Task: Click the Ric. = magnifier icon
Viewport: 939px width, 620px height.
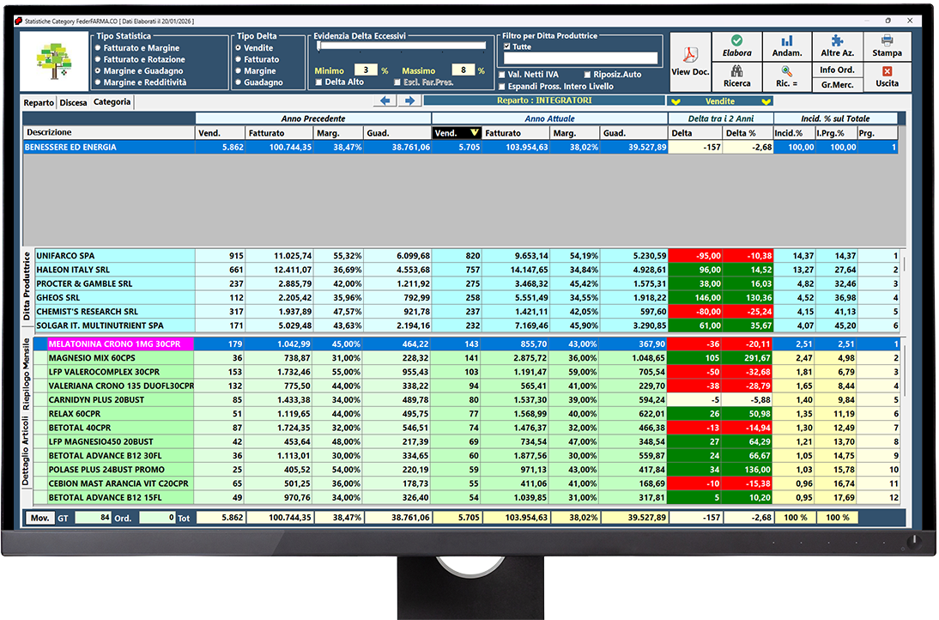Action: 787,72
